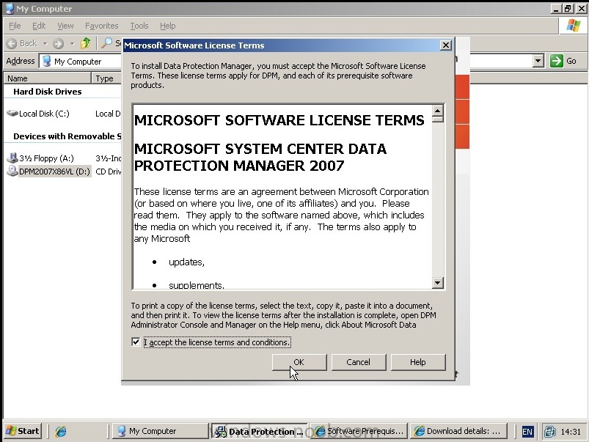Switch to Software Prerequisites taskbar button
The height and width of the screenshot is (442, 589).
click(x=359, y=431)
